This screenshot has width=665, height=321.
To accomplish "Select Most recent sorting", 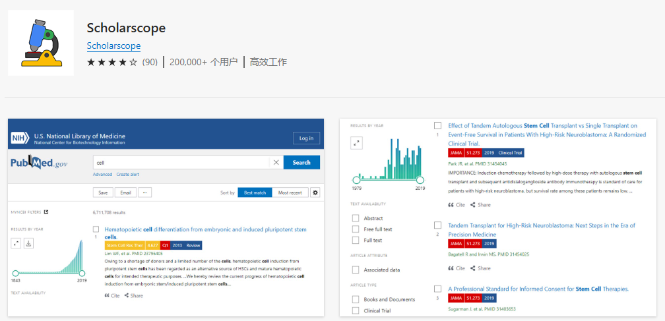I will click(x=290, y=192).
